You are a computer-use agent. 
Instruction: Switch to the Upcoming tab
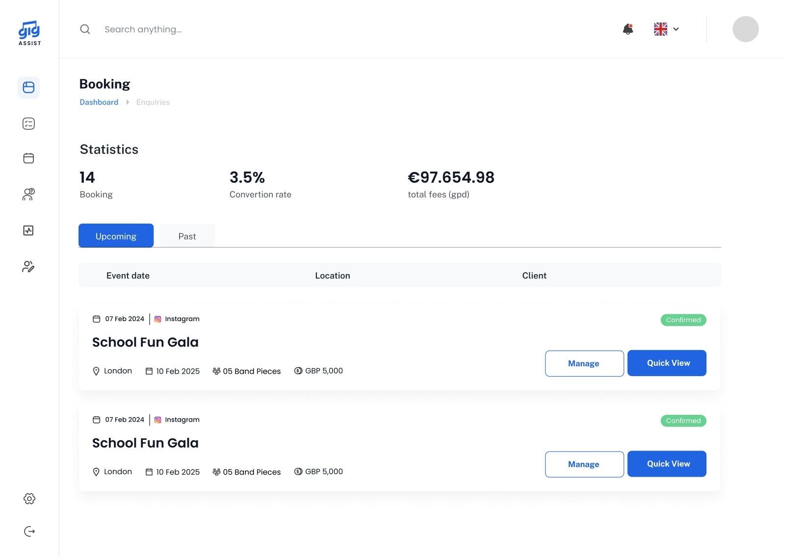point(116,236)
